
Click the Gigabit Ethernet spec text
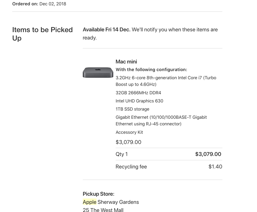pos(161,121)
